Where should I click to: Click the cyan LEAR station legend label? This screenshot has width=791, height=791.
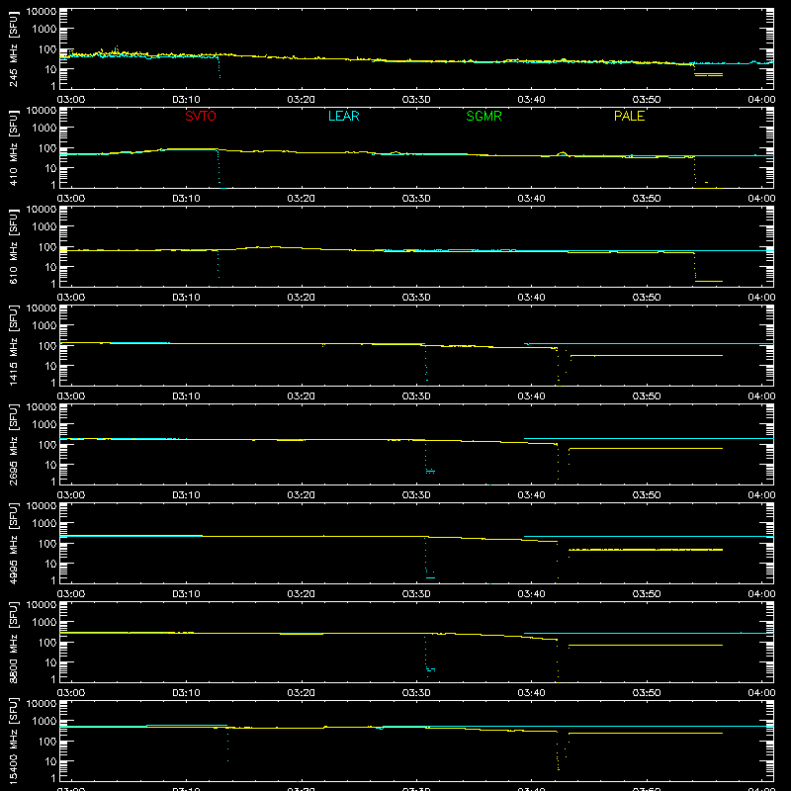point(343,116)
